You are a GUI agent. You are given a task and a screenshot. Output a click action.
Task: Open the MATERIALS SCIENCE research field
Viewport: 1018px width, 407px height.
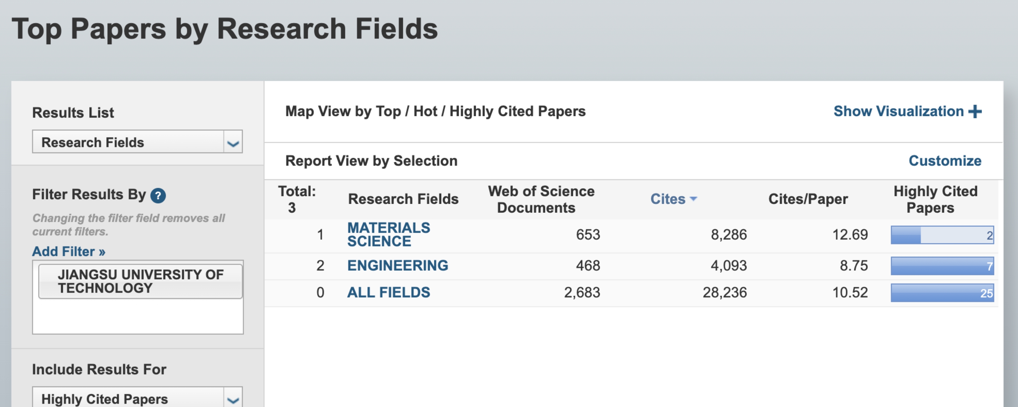(x=389, y=234)
